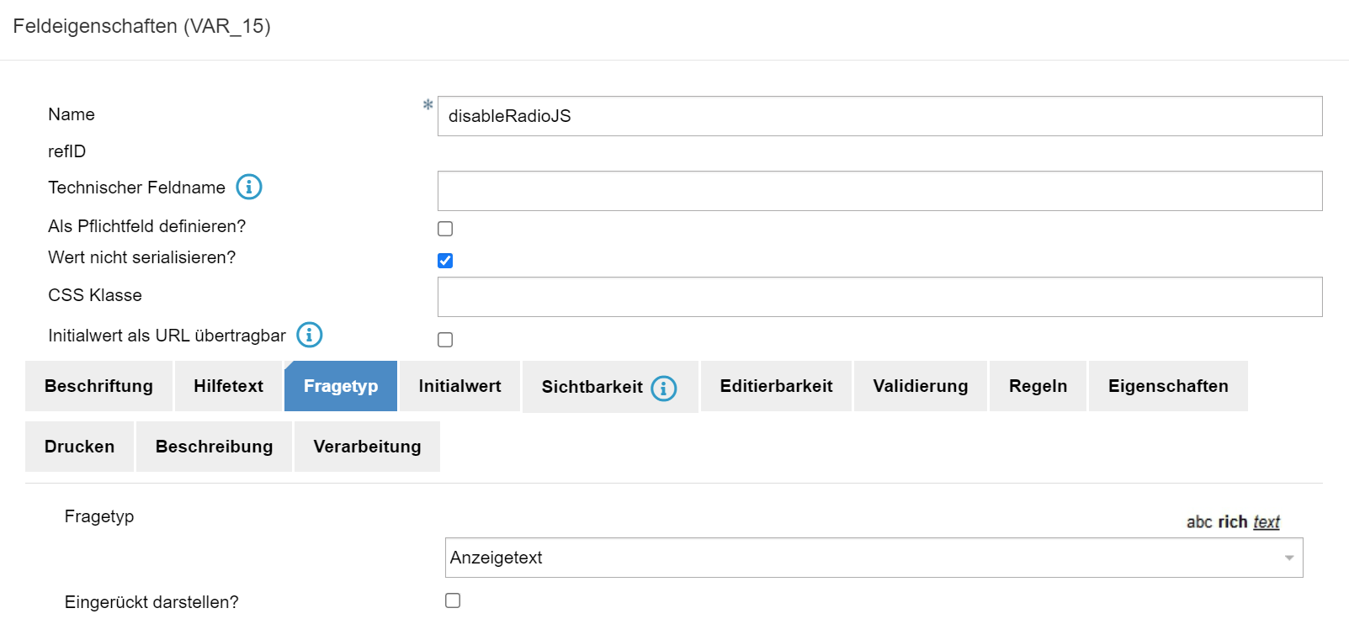Screen dimensions: 1349x640
Task: Toggle the abc rich text editor mode
Action: (x=1232, y=521)
